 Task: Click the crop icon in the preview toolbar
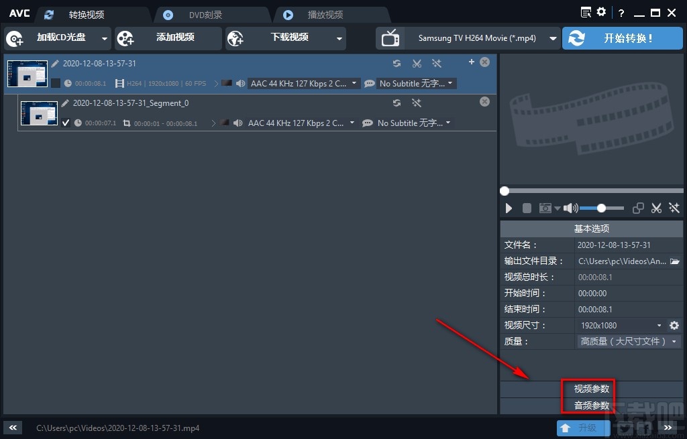[x=637, y=208]
